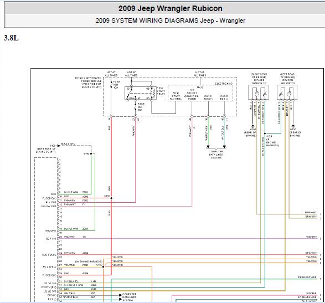Click the Totally Integrated Power Module label

click(88, 83)
